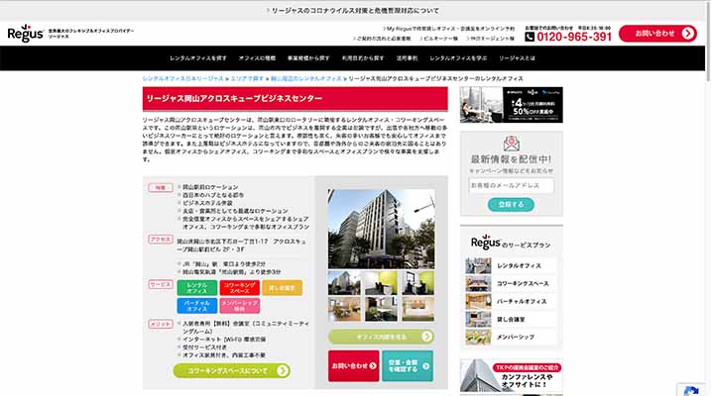Click the エリアで探す breadcrumb link
Image resolution: width=711 pixels, height=396 pixels.
[x=247, y=79]
